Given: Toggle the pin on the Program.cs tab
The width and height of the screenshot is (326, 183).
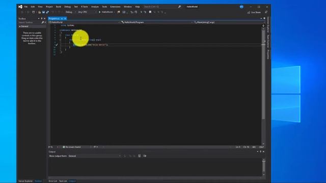Looking at the screenshot, I should point(62,18).
